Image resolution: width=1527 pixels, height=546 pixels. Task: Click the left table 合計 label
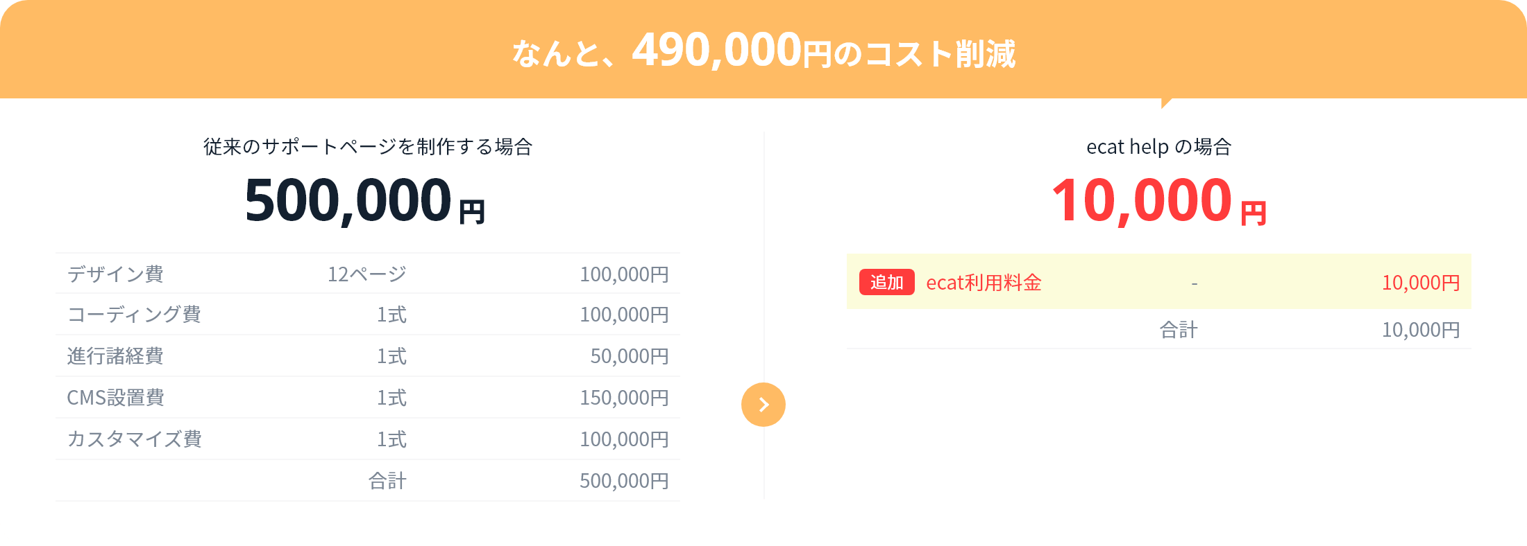point(387,481)
